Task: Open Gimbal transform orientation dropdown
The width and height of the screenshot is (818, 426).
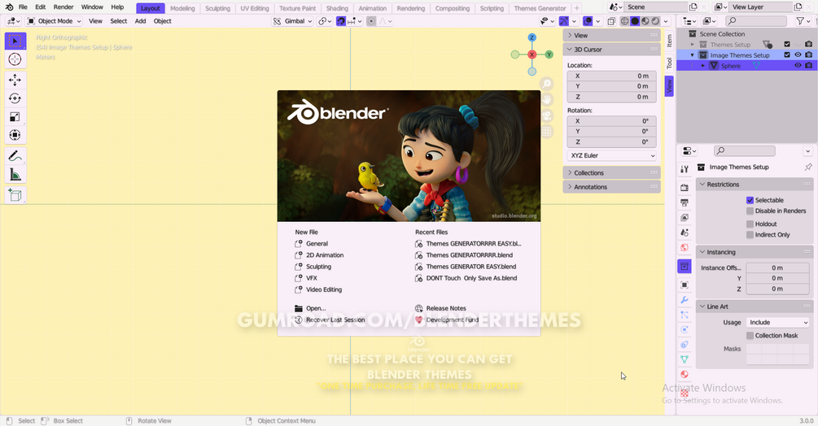Action: tap(293, 21)
